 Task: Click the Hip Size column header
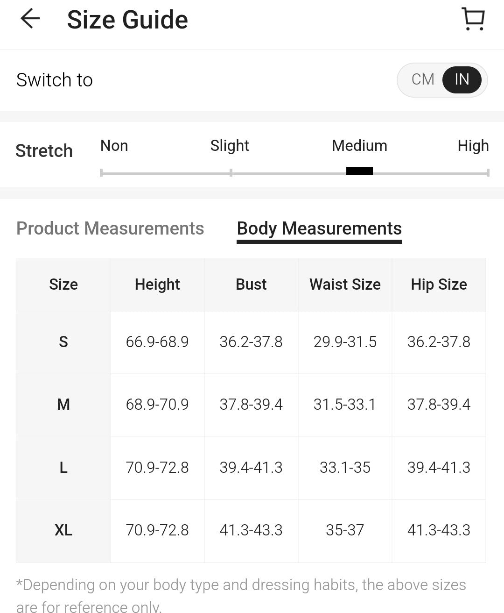tap(439, 285)
